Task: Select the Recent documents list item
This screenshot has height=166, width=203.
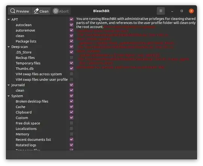Action: point(33,140)
